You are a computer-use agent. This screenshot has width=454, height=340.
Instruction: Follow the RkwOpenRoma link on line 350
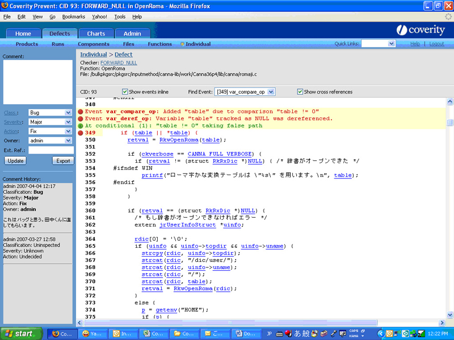[179, 140]
